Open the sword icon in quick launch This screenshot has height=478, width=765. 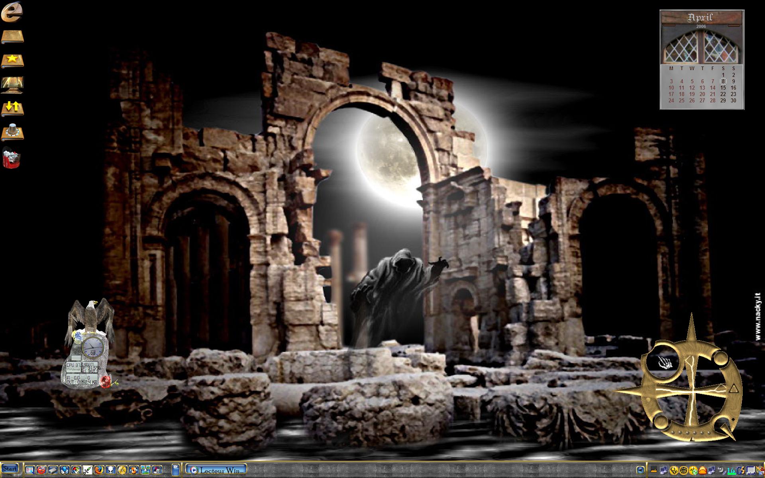[88, 470]
